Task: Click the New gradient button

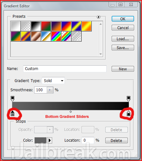Action: coord(123,69)
